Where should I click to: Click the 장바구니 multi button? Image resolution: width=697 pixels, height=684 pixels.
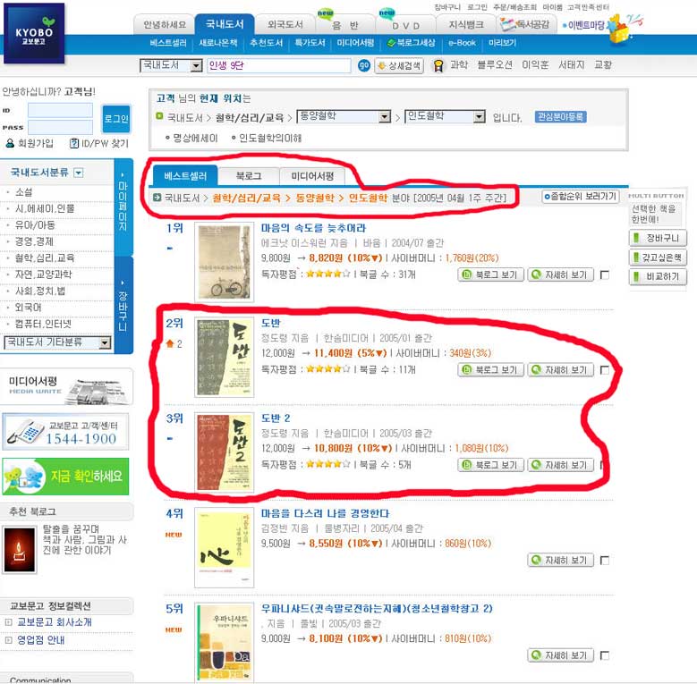pyautogui.click(x=658, y=238)
